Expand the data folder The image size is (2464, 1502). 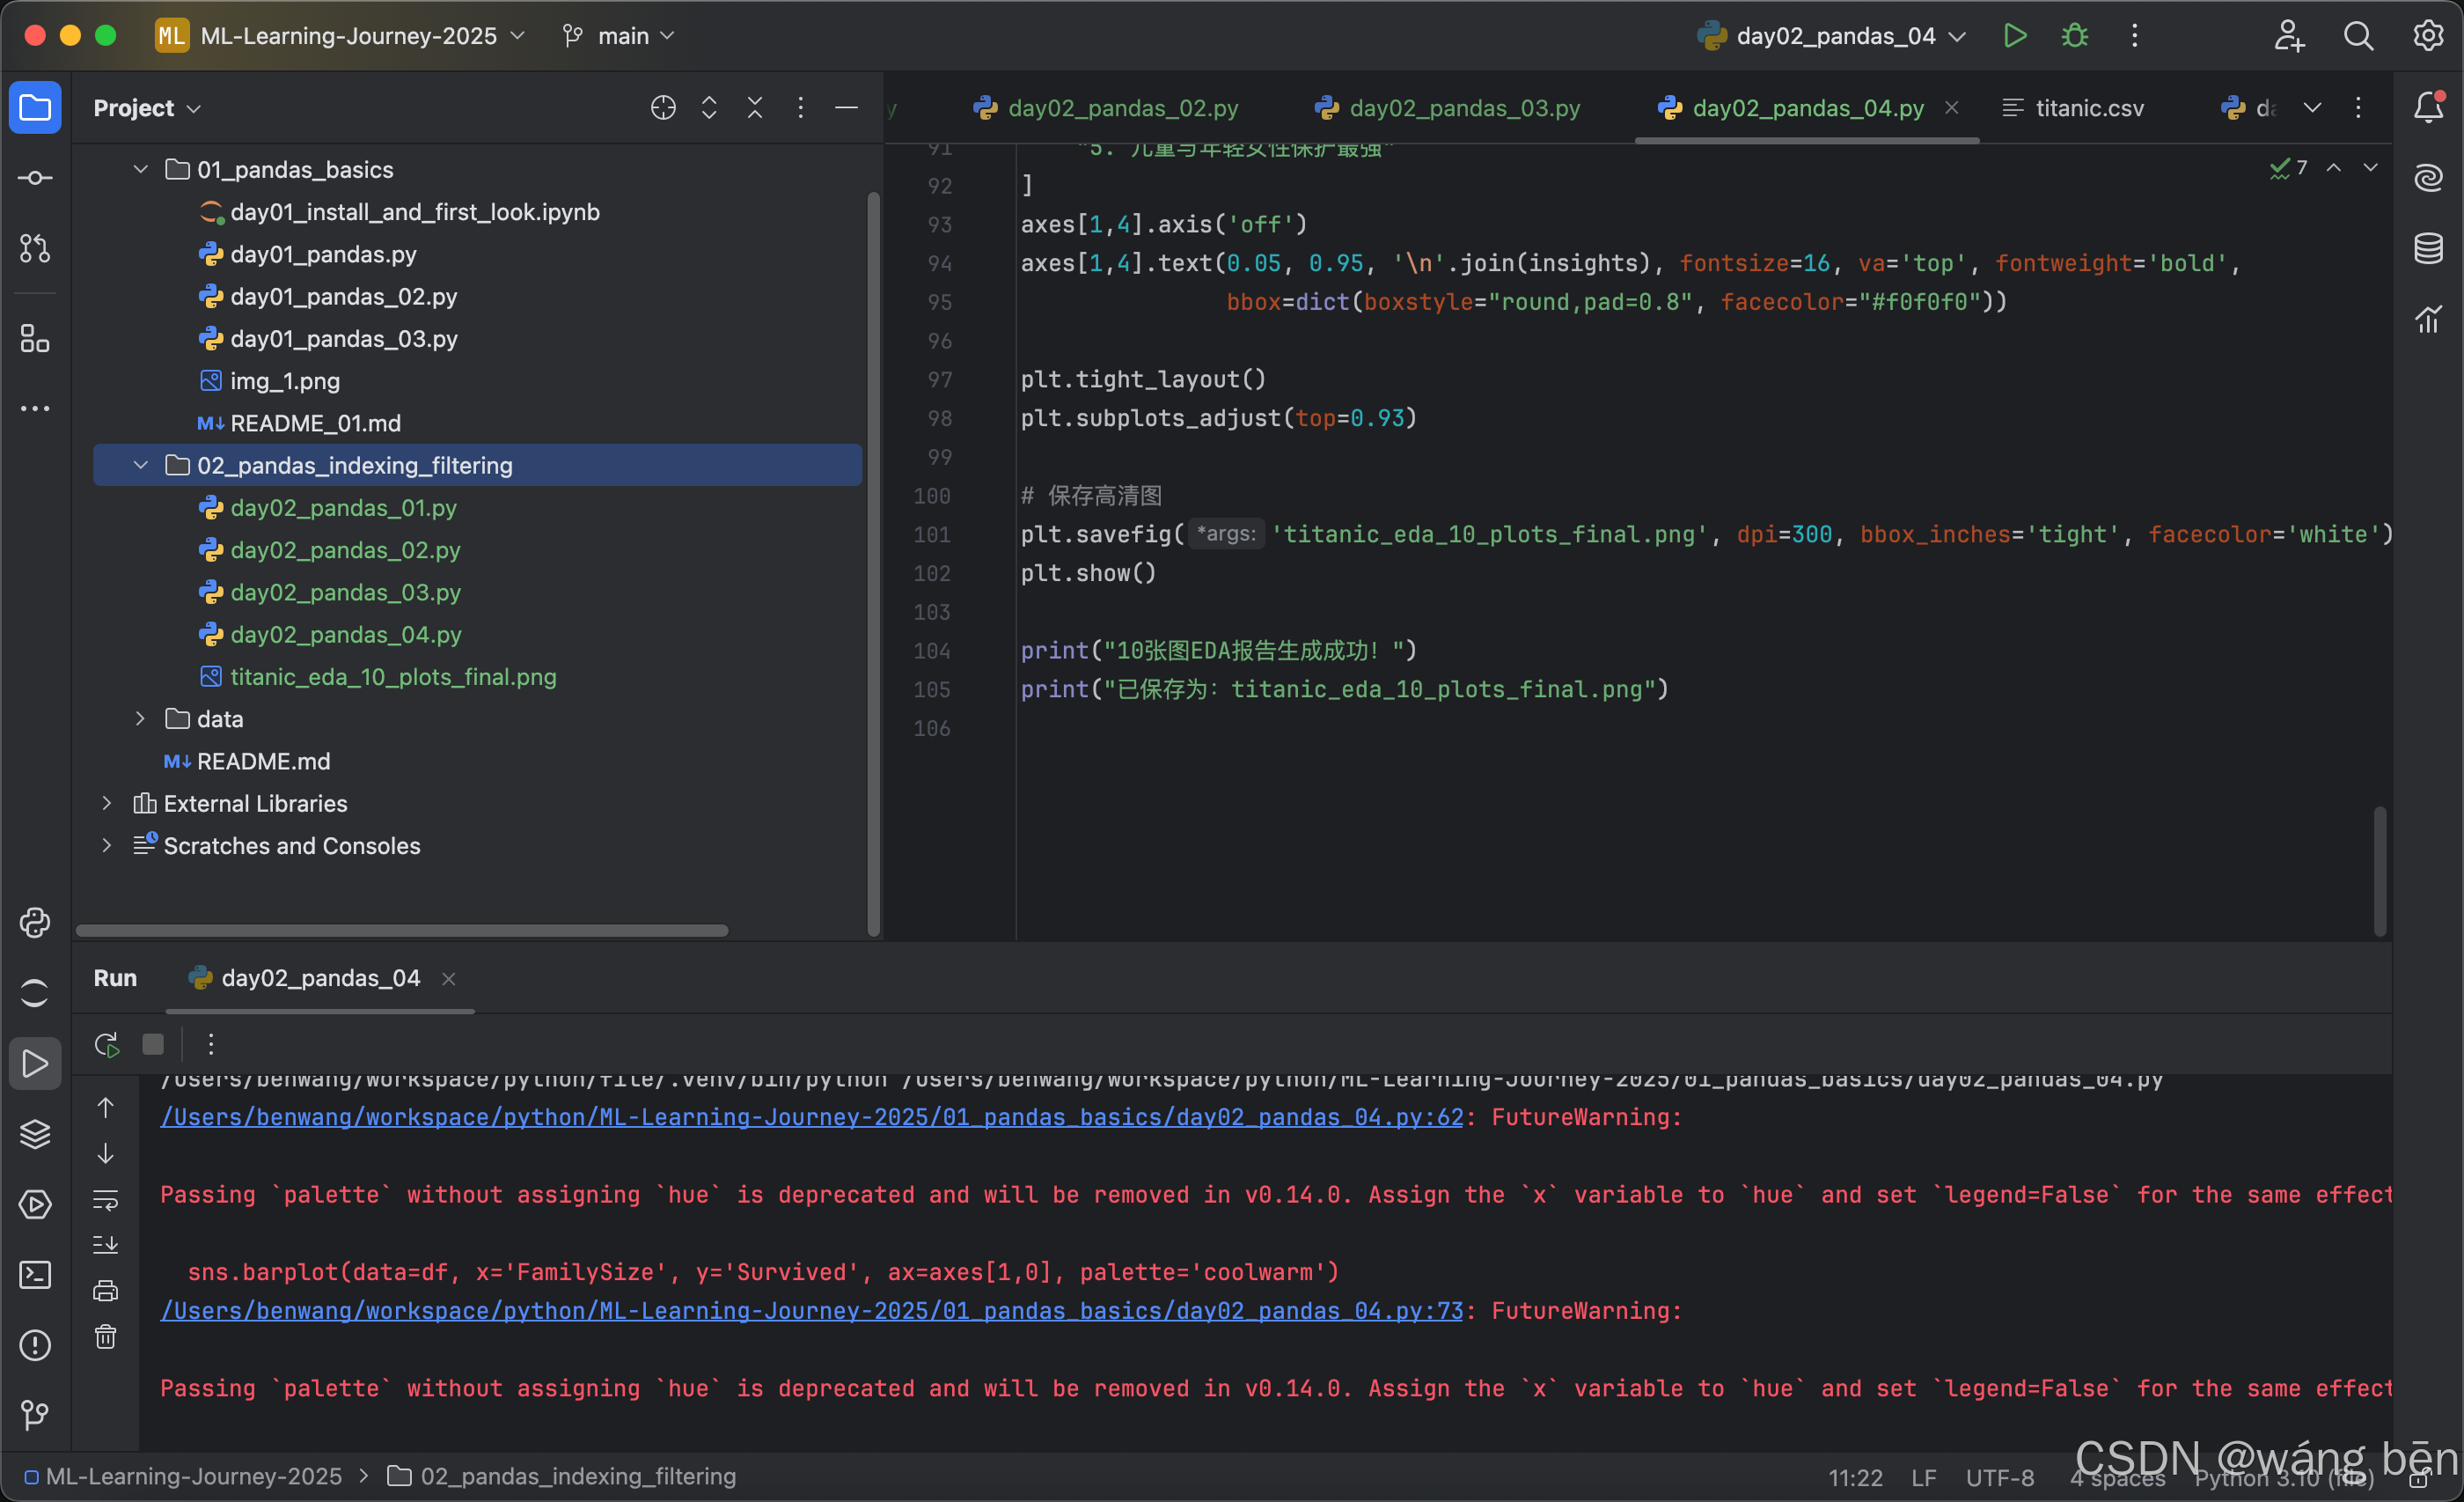click(141, 718)
